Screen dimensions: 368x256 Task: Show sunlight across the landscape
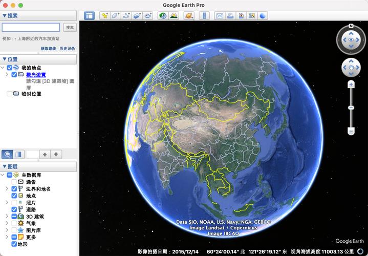tap(174, 16)
